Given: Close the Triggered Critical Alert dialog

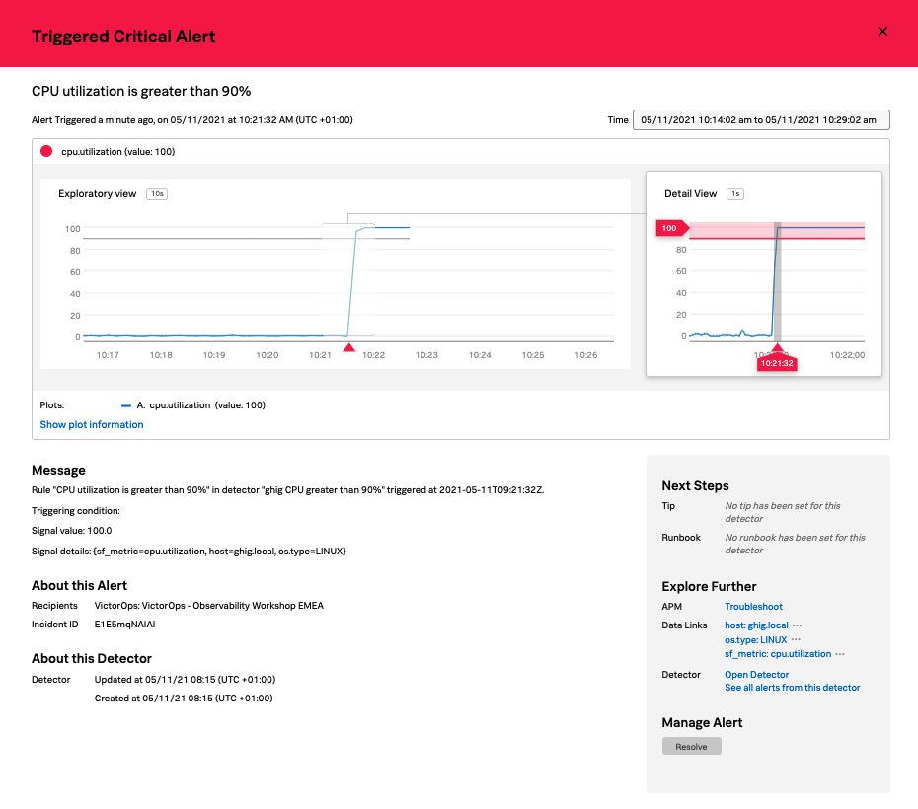Looking at the screenshot, I should pyautogui.click(x=882, y=32).
